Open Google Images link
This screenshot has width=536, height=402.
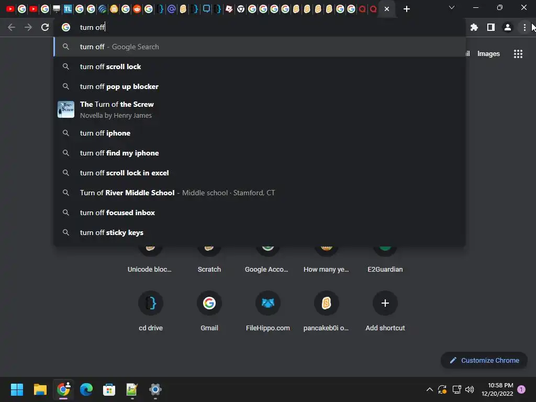[488, 54]
